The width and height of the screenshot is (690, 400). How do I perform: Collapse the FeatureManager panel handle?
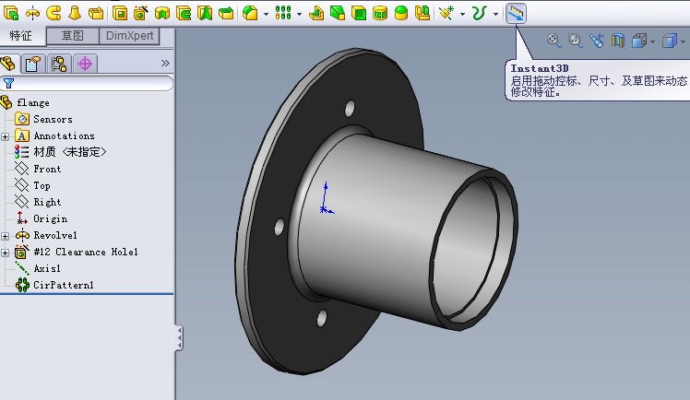point(179,337)
